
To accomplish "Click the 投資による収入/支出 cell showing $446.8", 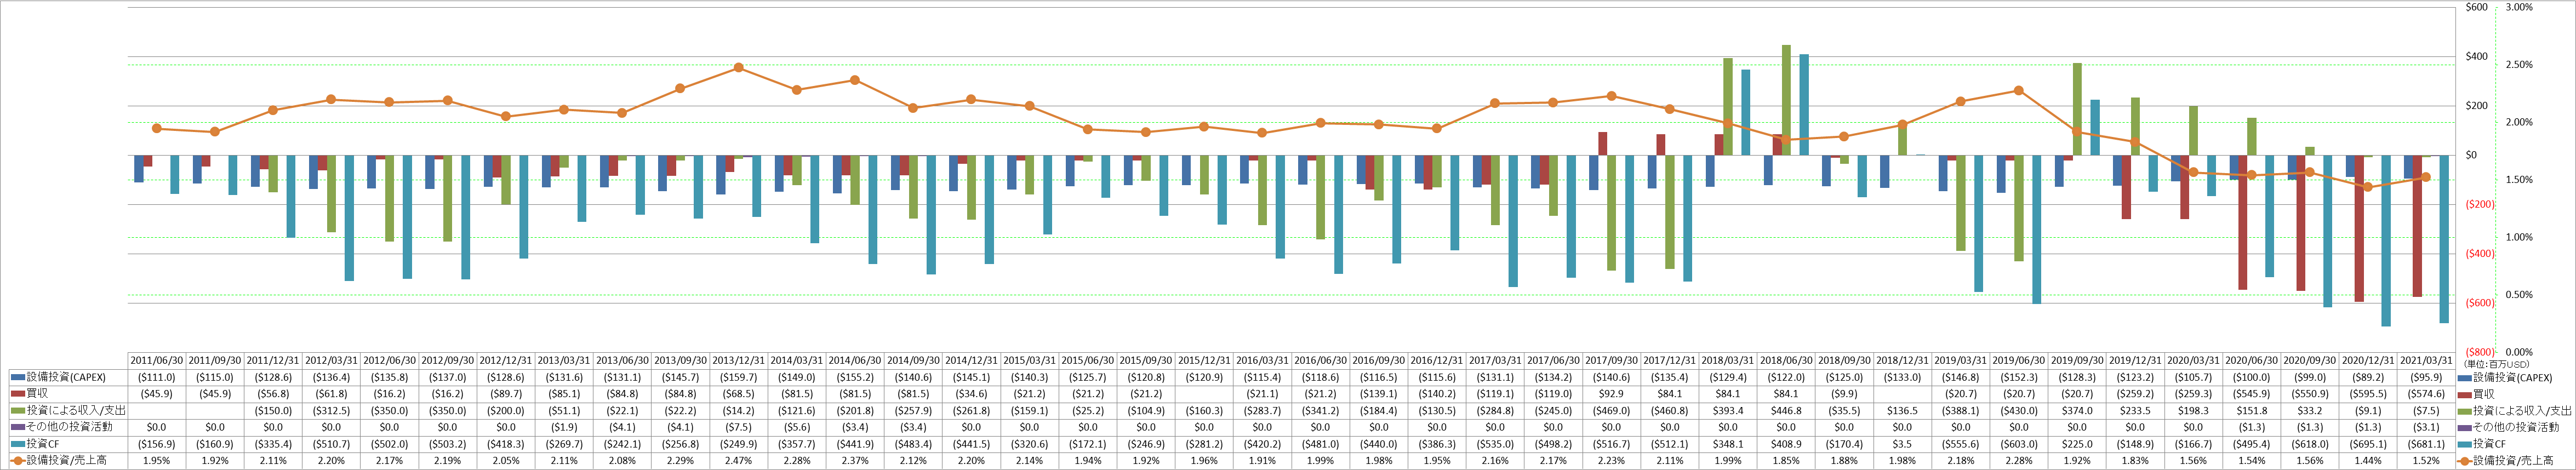I will coord(1786,411).
